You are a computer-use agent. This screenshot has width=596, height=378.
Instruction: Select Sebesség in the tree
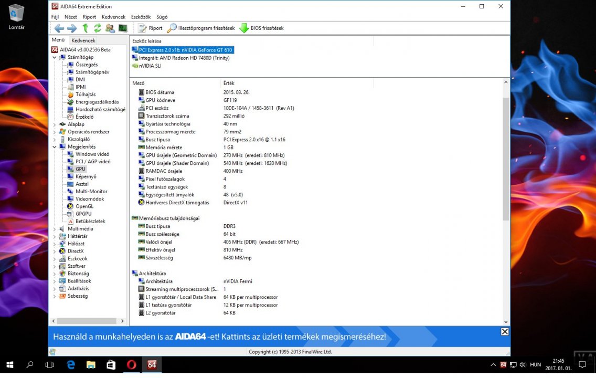pyautogui.click(x=78, y=296)
